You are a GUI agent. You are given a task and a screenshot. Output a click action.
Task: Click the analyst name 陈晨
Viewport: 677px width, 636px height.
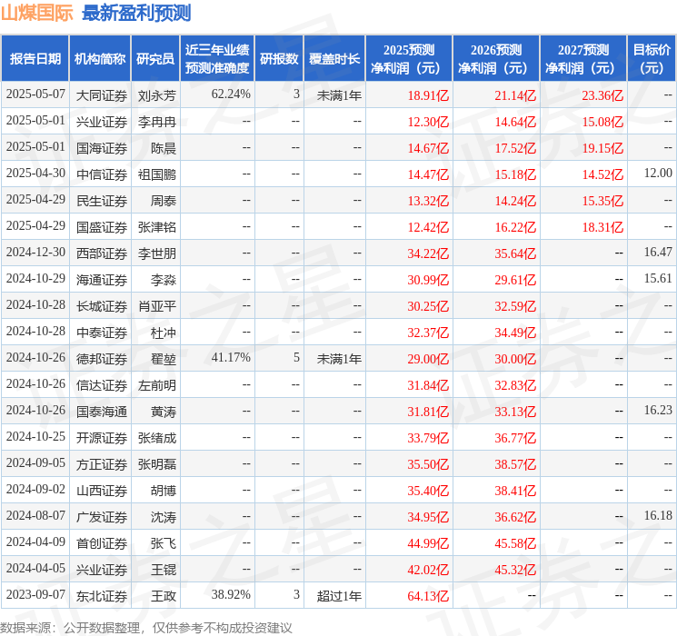click(164, 148)
